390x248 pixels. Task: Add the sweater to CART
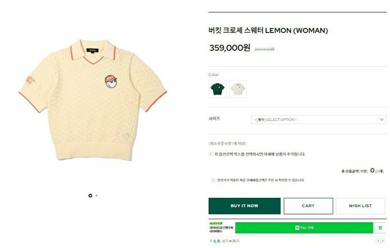[308, 206]
